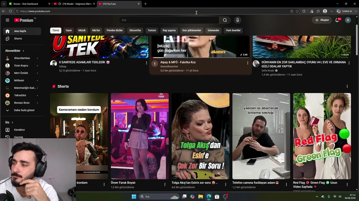Open the MrBeast subscription channel
359x201 pixels.
22,80
